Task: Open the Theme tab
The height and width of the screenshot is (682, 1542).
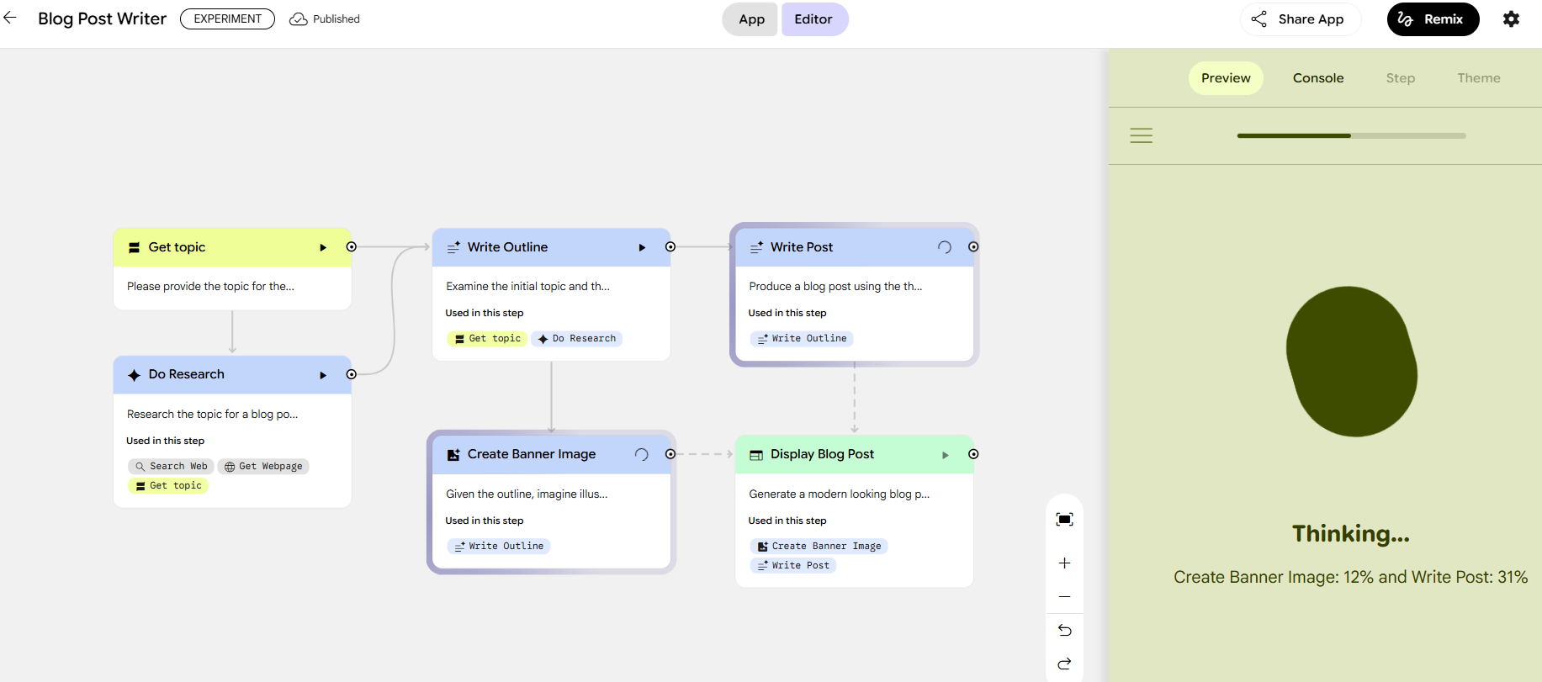Action: coord(1479,78)
